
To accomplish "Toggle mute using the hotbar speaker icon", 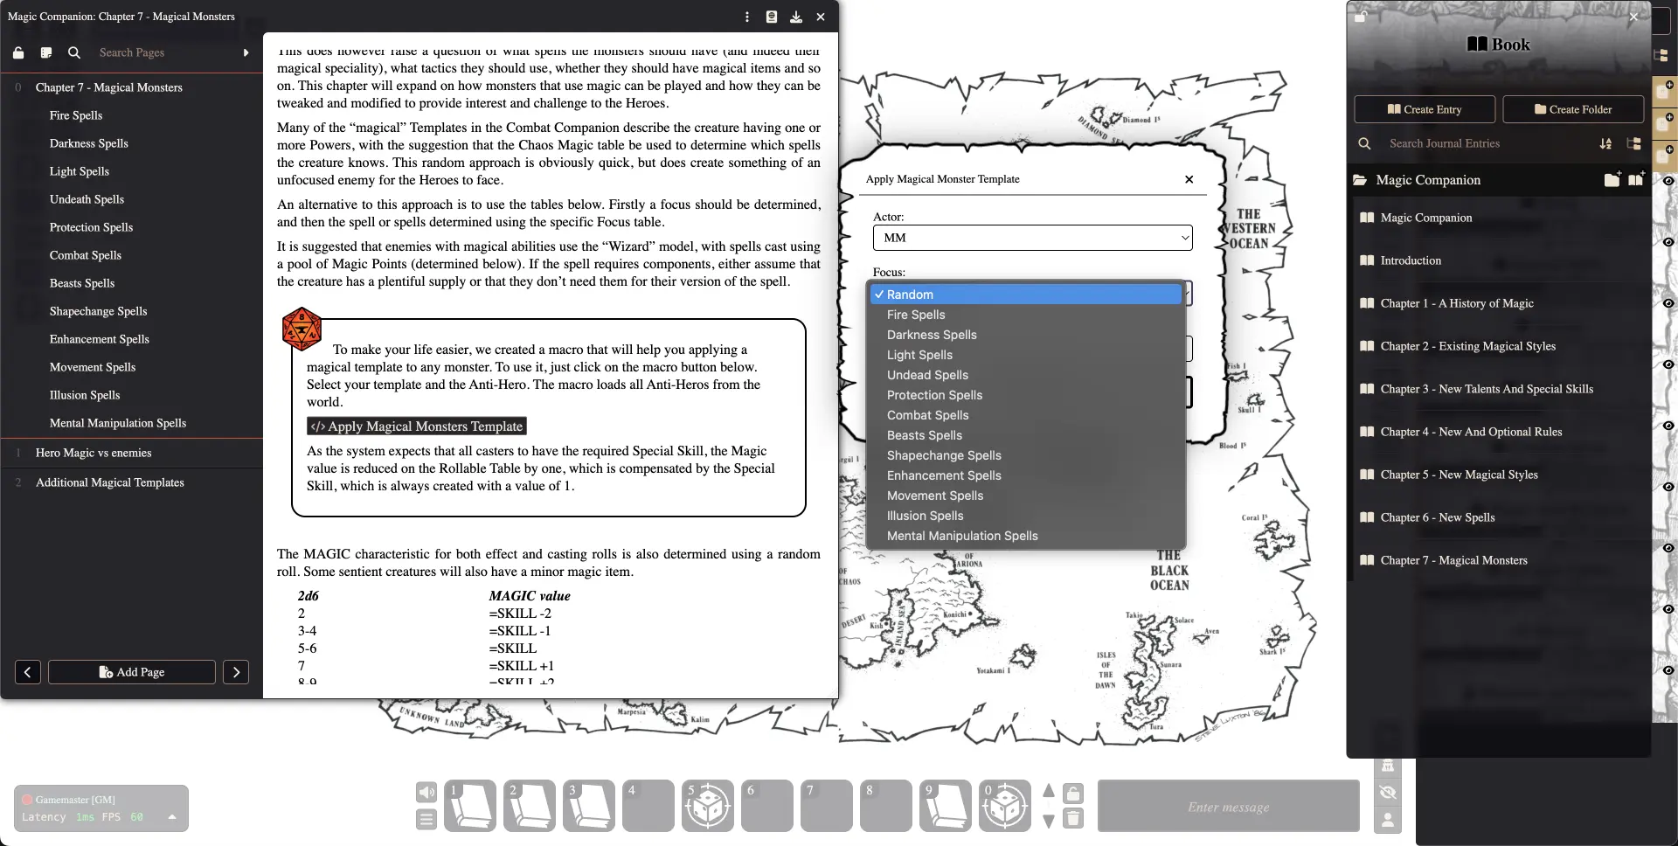I will click(x=426, y=792).
